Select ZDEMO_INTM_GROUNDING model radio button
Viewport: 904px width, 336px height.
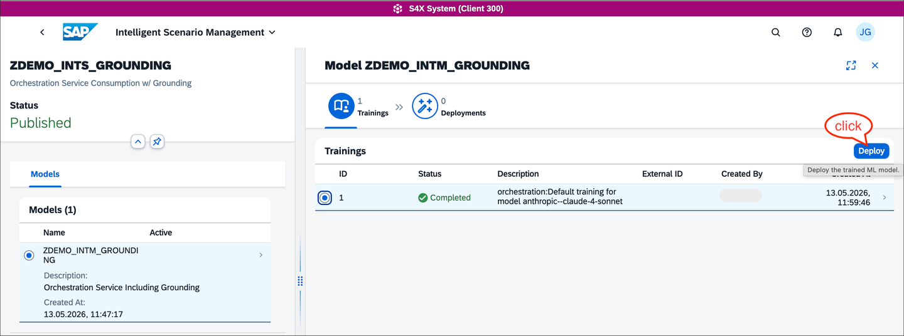[29, 255]
